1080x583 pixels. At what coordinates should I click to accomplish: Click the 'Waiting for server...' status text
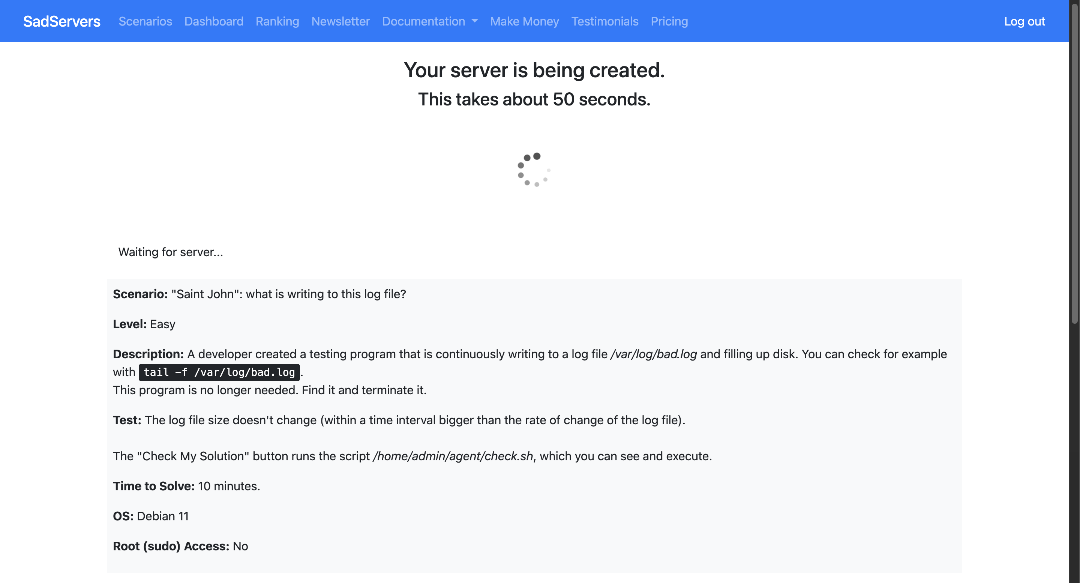coord(171,252)
